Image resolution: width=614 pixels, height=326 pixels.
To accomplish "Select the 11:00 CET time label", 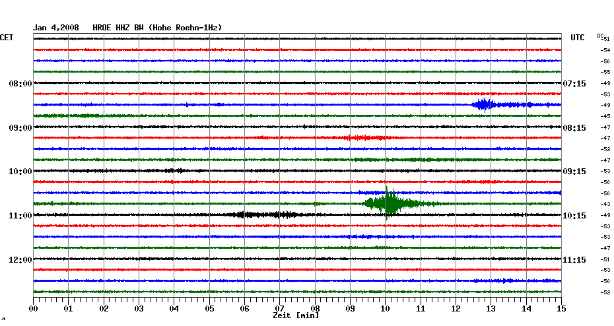I will [20, 216].
